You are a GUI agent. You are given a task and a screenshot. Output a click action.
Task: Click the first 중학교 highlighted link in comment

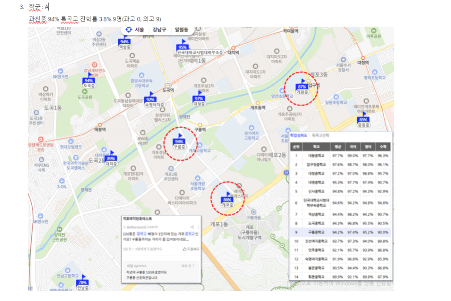click(x=141, y=234)
